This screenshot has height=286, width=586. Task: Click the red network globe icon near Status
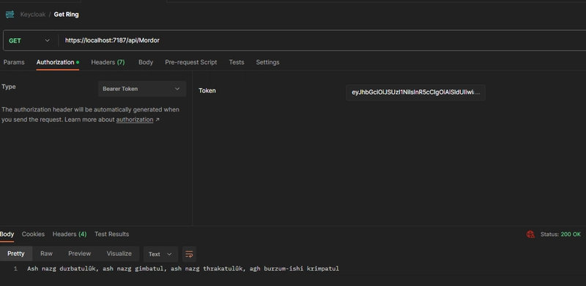[530, 235]
